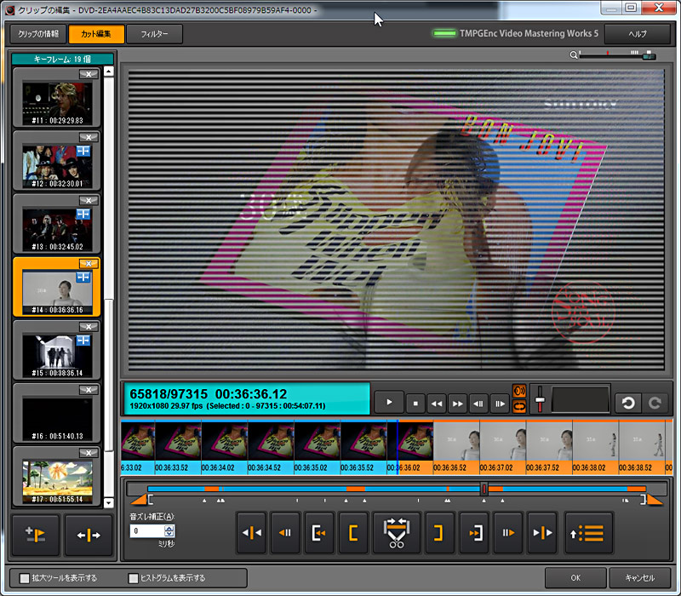The height and width of the screenshot is (596, 681).
Task: Click filmstrip frame at 00:36:37.02
Action: pyautogui.click(x=502, y=447)
